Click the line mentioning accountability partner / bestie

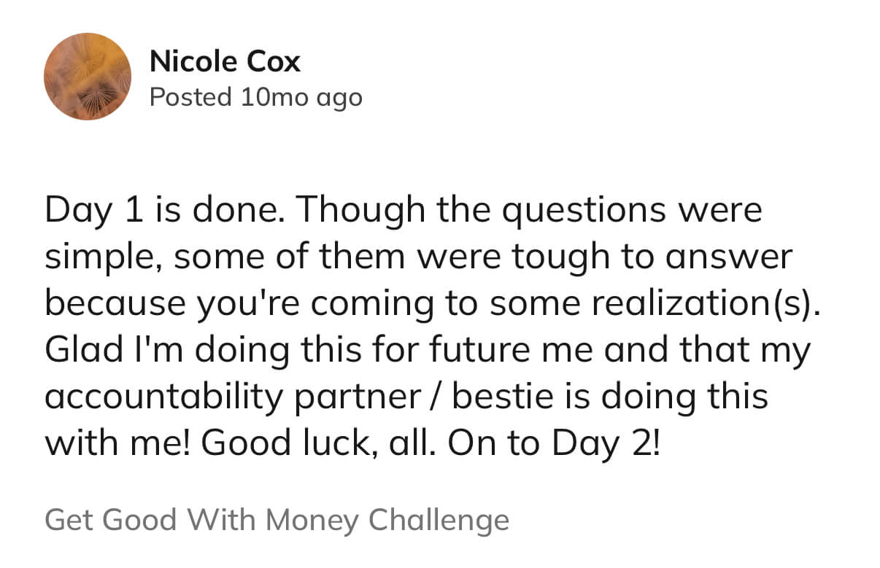point(406,397)
